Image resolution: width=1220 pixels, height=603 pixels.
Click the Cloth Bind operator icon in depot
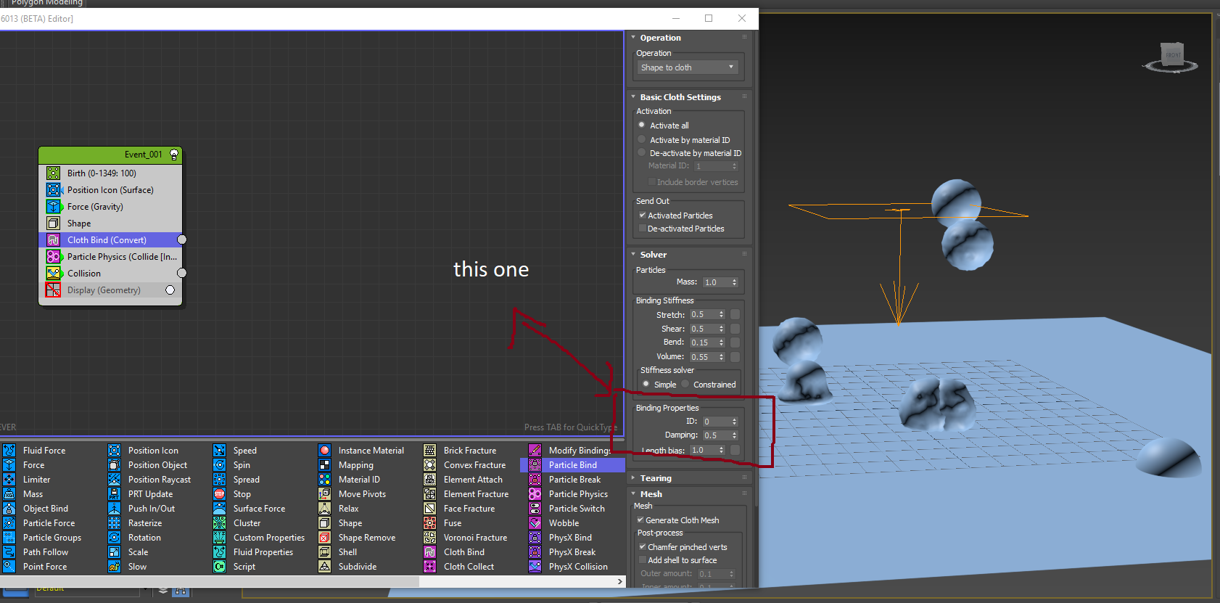point(430,552)
